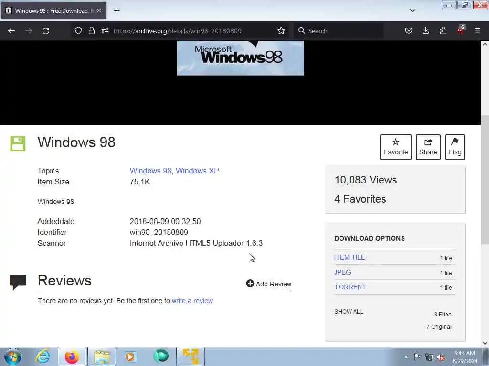Close the Windows 98 tab
This screenshot has height=366, width=489.
pos(98,10)
